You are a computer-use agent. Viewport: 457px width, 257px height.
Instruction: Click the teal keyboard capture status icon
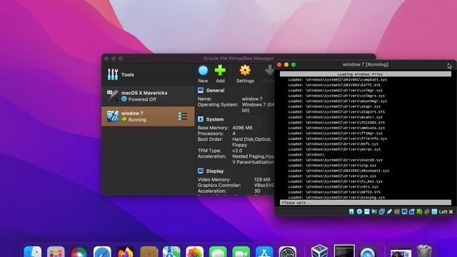434,211
